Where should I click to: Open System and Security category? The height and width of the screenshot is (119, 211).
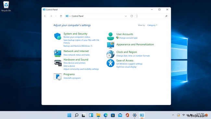pyautogui.click(x=75, y=34)
